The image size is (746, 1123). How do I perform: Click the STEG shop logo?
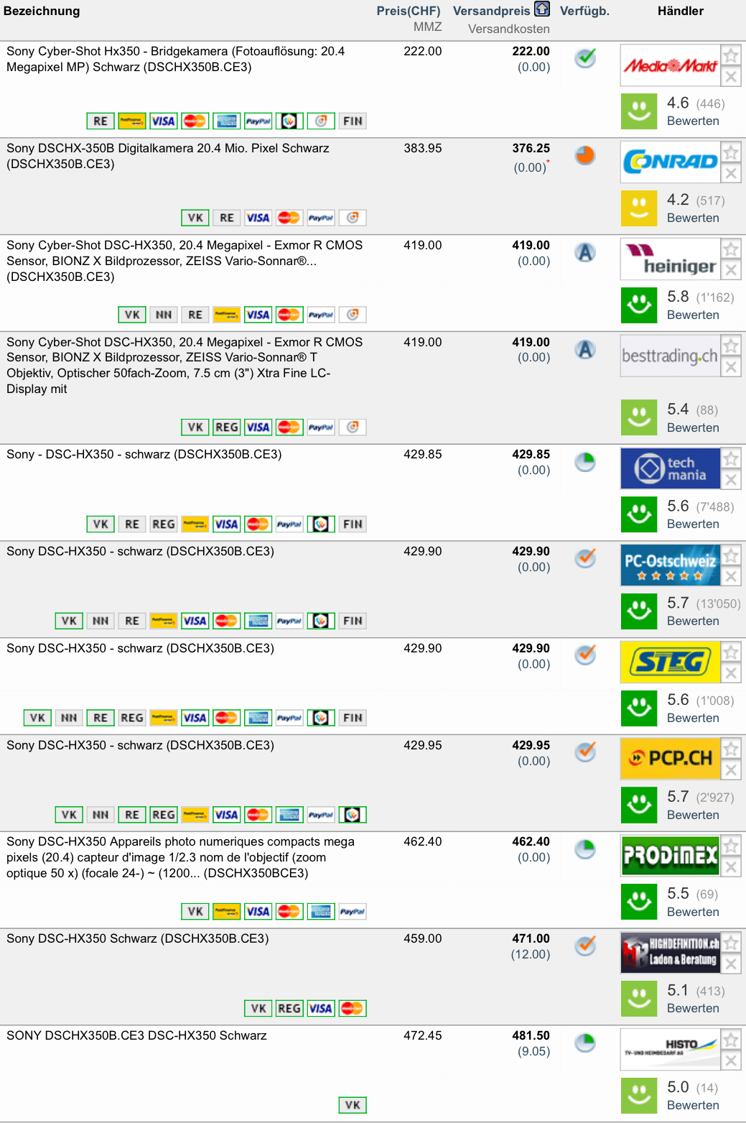click(x=670, y=662)
